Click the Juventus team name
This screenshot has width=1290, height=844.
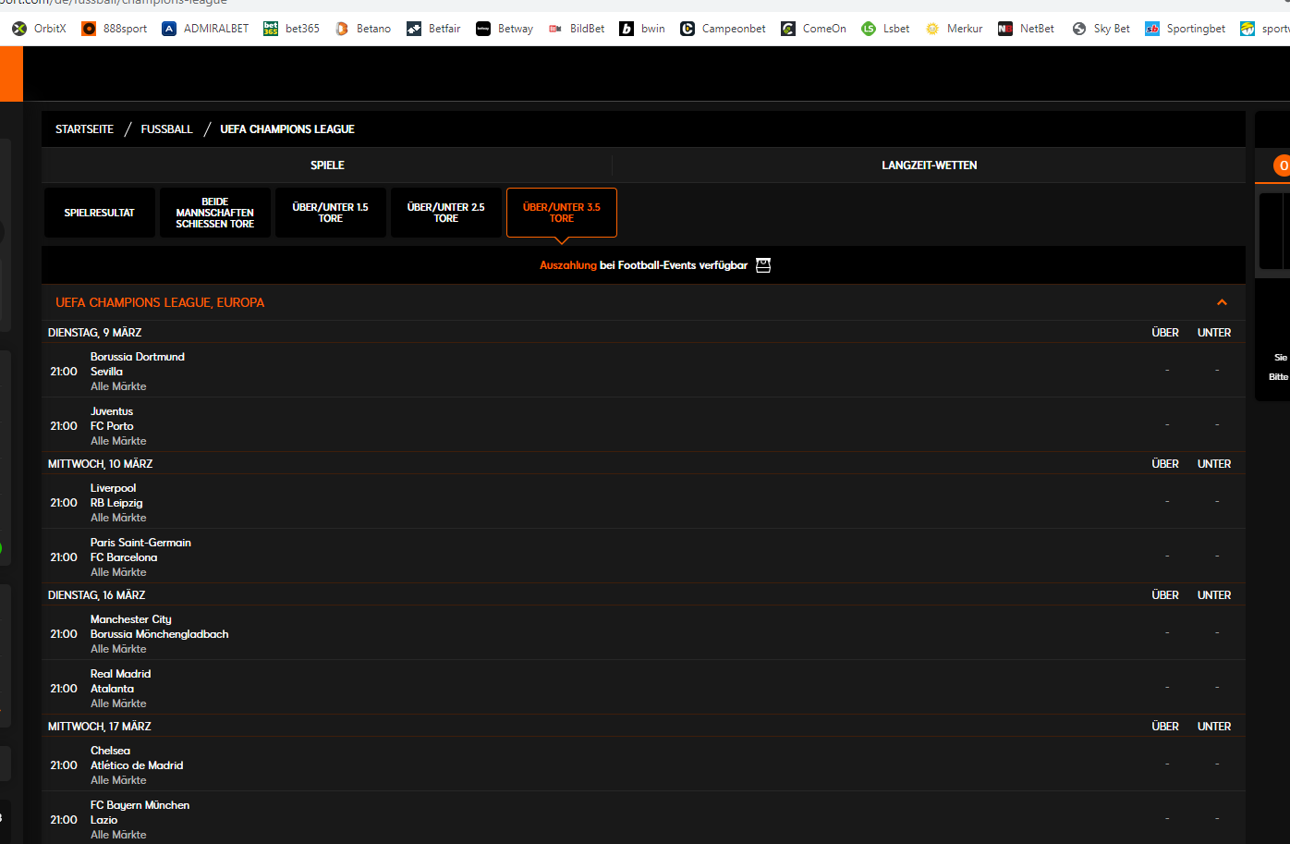point(112,411)
